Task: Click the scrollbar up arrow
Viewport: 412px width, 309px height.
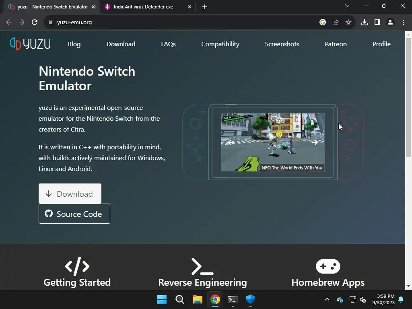Action: tap(408, 35)
